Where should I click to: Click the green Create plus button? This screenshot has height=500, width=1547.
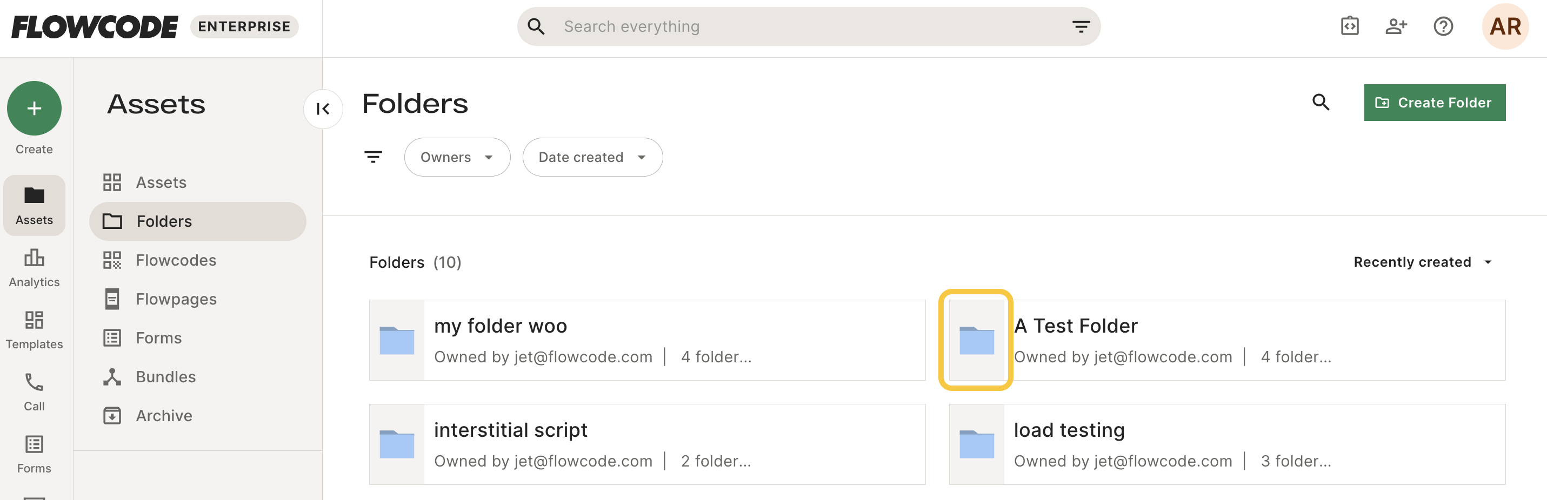[34, 108]
